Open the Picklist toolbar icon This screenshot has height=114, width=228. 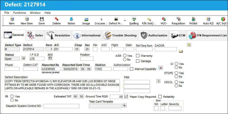pyautogui.click(x=193, y=19)
